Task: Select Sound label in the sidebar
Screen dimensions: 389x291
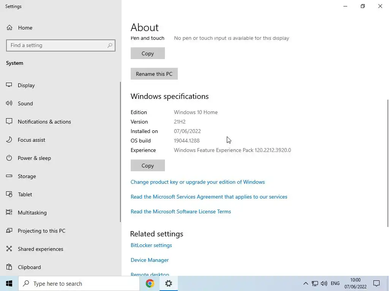Action: (25, 103)
